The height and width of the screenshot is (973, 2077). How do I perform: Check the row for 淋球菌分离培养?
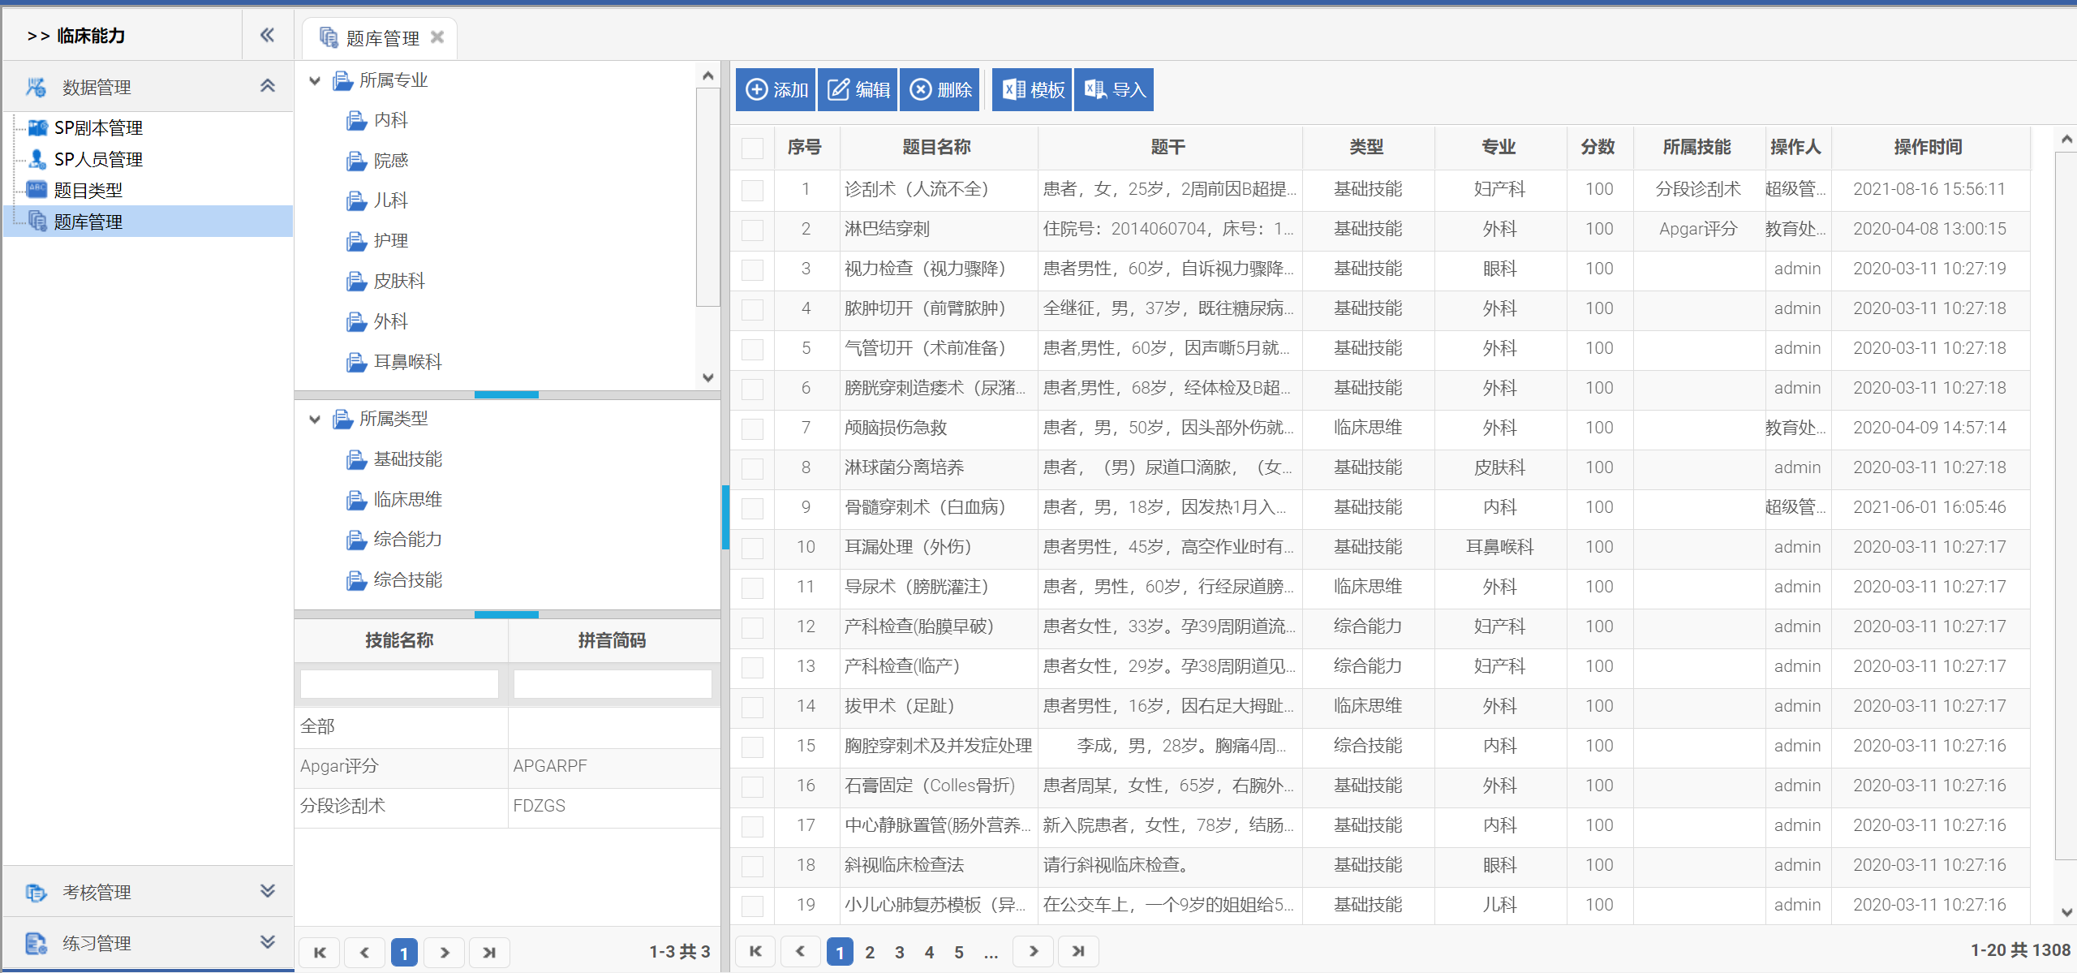click(752, 468)
